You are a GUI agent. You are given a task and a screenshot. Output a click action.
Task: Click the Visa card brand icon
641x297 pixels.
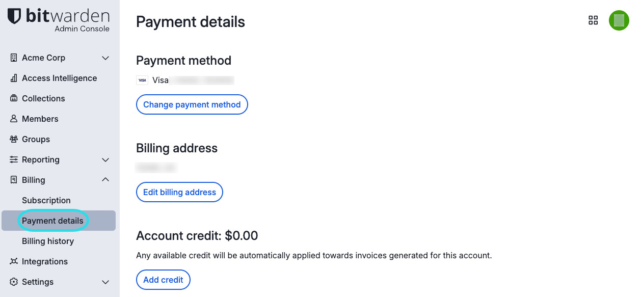[142, 80]
